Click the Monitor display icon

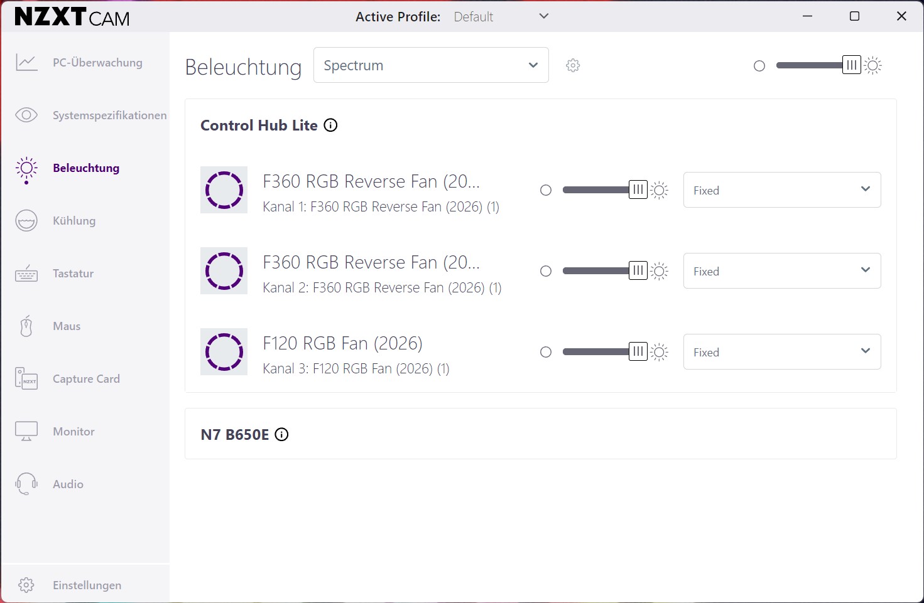[x=26, y=432]
